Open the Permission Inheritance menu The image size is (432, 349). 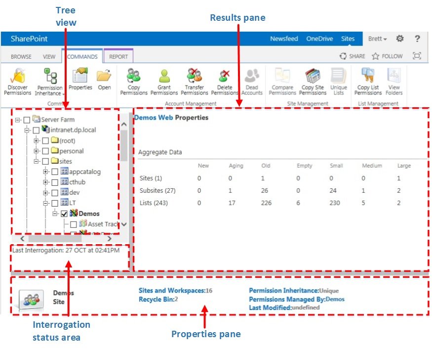click(50, 82)
